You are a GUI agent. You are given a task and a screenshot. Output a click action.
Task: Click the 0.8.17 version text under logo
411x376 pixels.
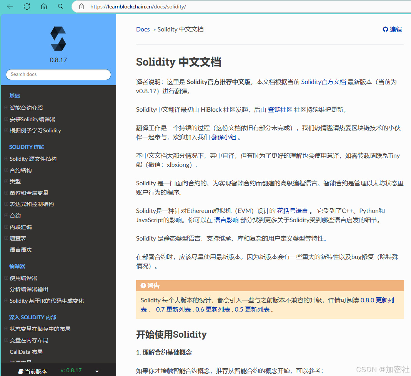pos(58,60)
